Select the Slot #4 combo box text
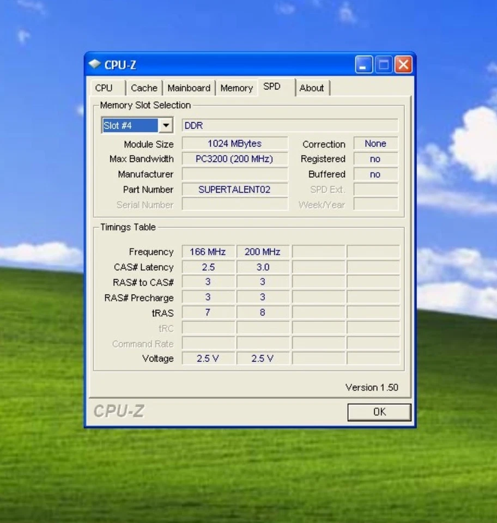497x523 pixels. [130, 126]
